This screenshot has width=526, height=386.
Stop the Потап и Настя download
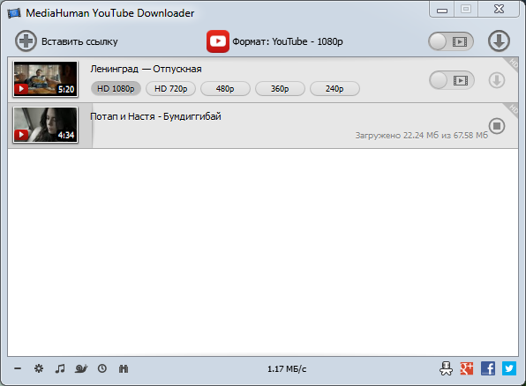[497, 126]
